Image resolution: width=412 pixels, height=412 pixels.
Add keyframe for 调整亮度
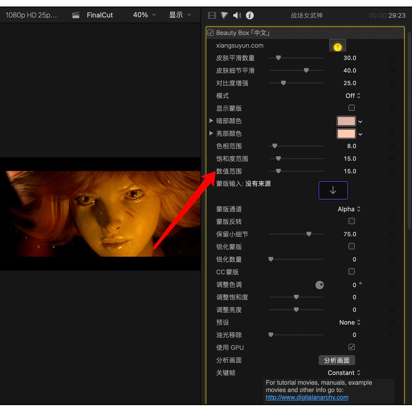392,309
